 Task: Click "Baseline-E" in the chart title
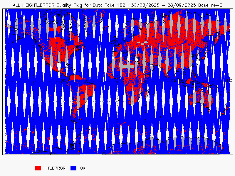[x=210, y=5]
